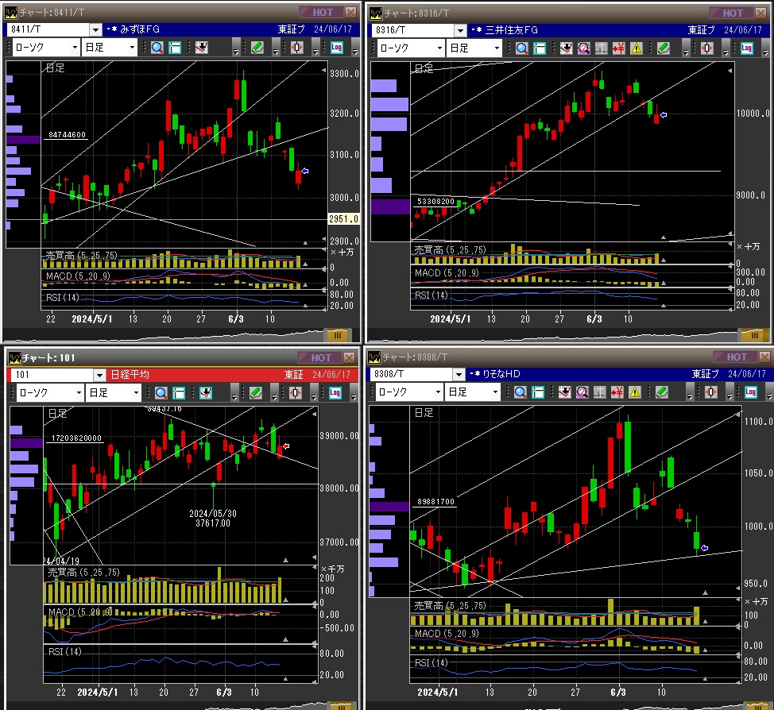This screenshot has height=710, width=774.
Task: Click chart download icon in 8316/T window
Action: (x=566, y=48)
